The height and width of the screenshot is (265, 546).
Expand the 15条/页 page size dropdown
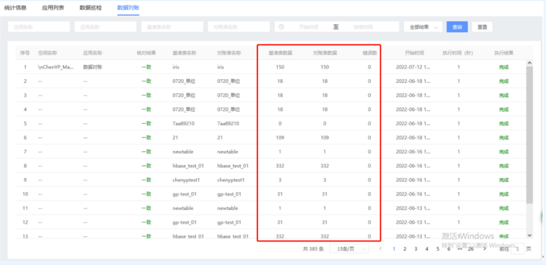350,249
